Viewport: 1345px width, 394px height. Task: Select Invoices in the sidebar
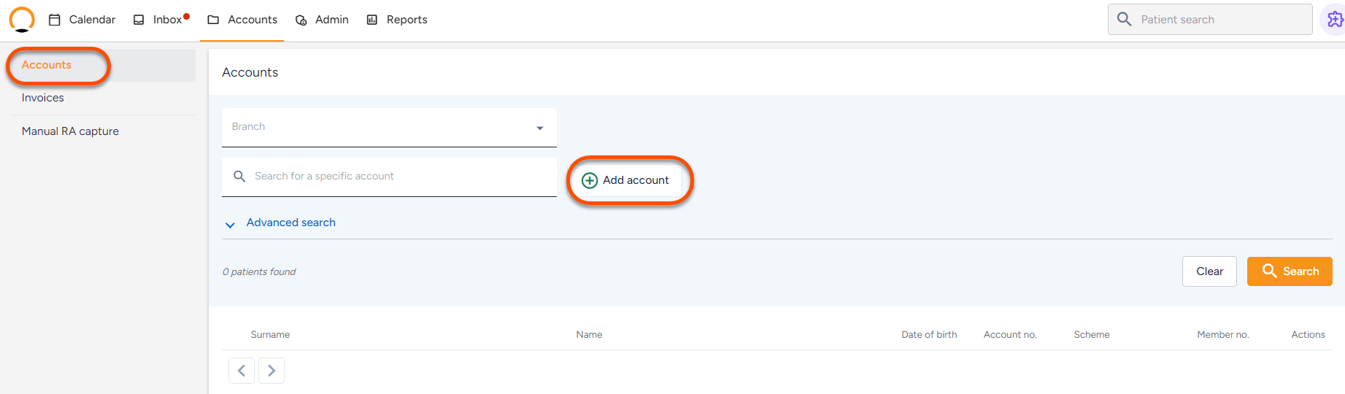(x=42, y=98)
